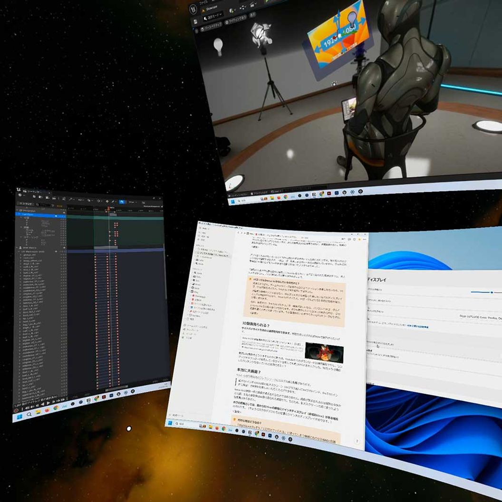Collapse the blue highlighted track's arrow in Sequencer
502x502 pixels.
[19, 214]
